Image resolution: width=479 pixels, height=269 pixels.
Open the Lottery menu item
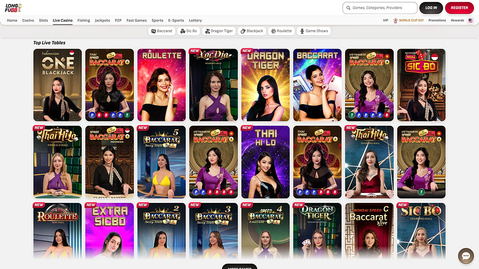(x=195, y=20)
